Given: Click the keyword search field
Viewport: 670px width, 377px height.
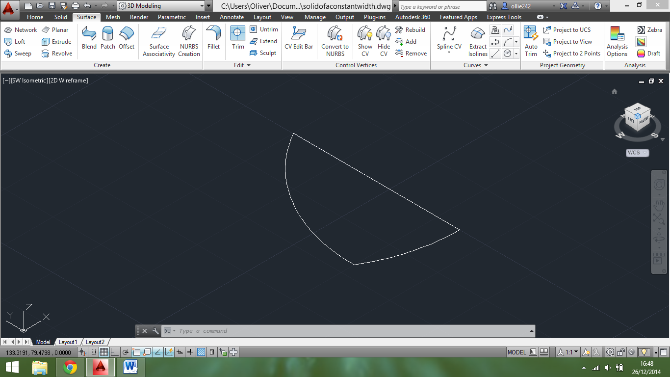Looking at the screenshot, I should click(x=442, y=6).
